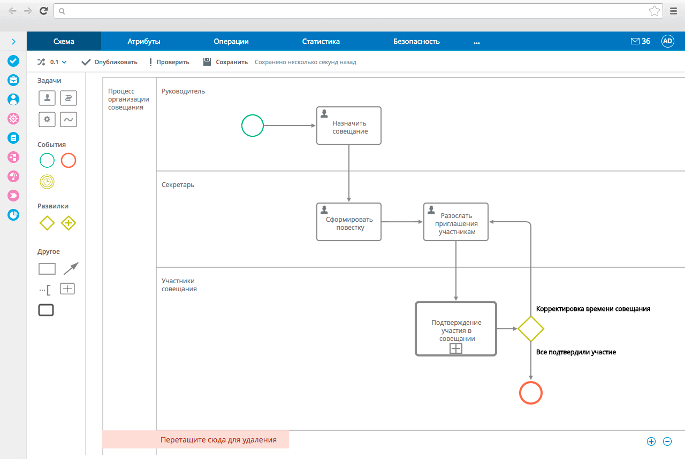This screenshot has height=459, width=685.
Task: Open the more tabs ellipsis menu
Action: coord(476,42)
